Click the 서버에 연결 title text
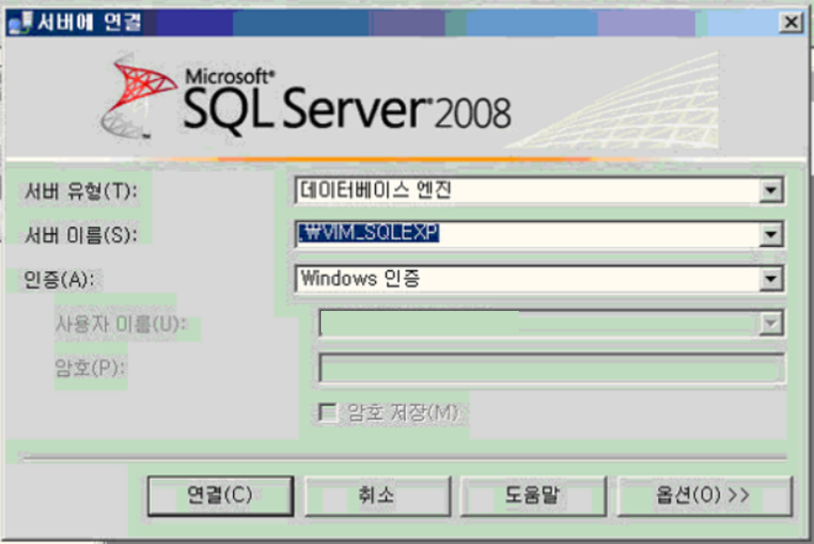Screen dimensions: 814x544 (x=89, y=22)
